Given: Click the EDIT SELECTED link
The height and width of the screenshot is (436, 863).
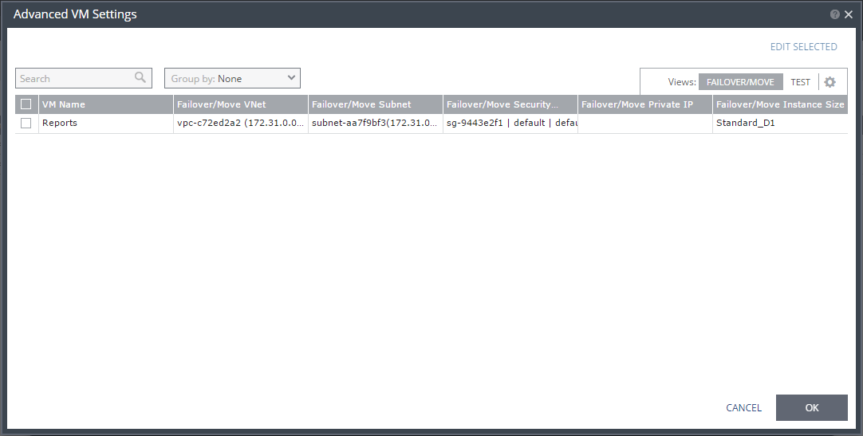Looking at the screenshot, I should (x=803, y=47).
